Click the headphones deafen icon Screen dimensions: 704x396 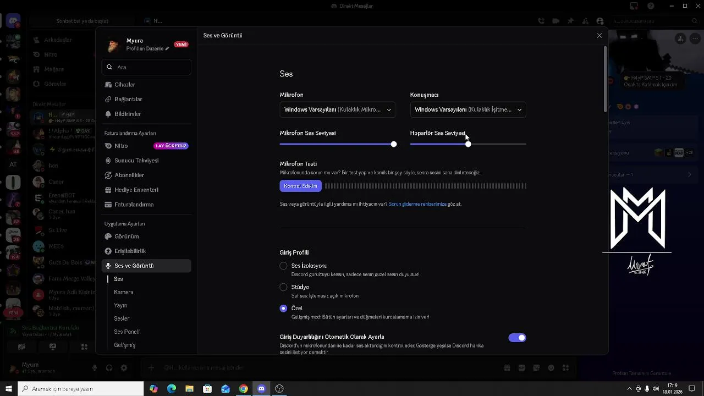(109, 368)
